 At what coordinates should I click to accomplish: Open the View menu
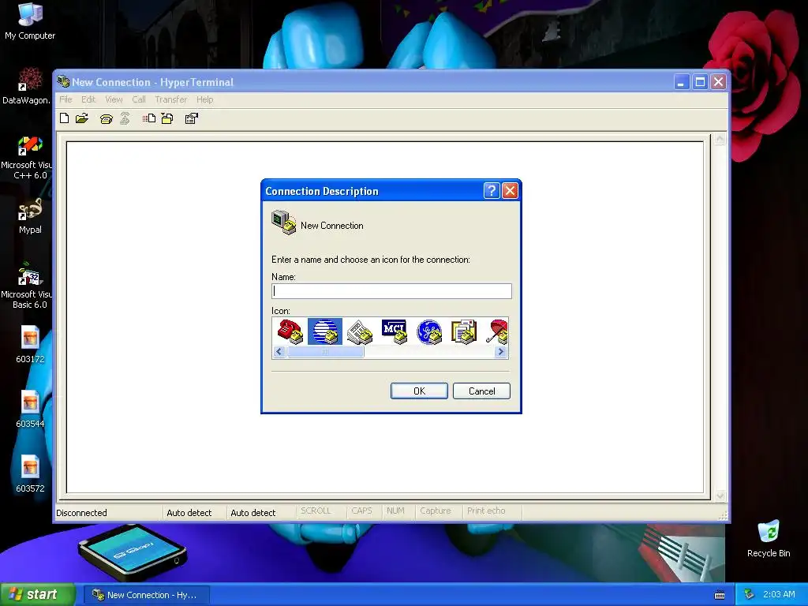pyautogui.click(x=114, y=99)
